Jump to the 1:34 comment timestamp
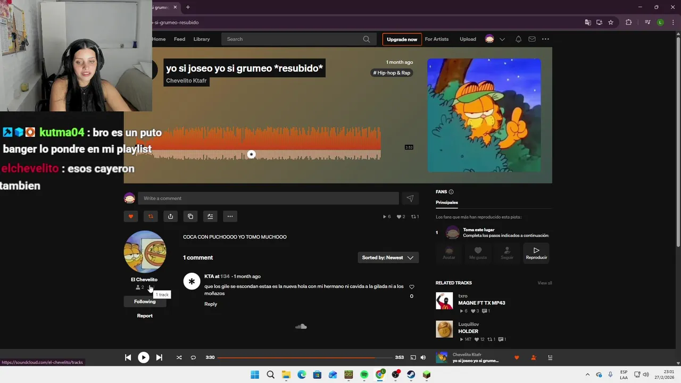 pos(225,277)
